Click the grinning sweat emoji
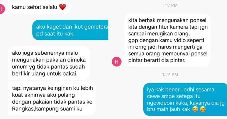The width and height of the screenshot is (227, 119). pyautogui.click(x=203, y=109)
